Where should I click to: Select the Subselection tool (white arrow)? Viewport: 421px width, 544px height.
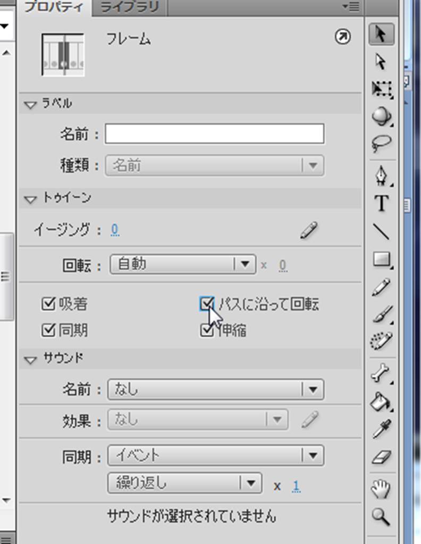pyautogui.click(x=381, y=62)
